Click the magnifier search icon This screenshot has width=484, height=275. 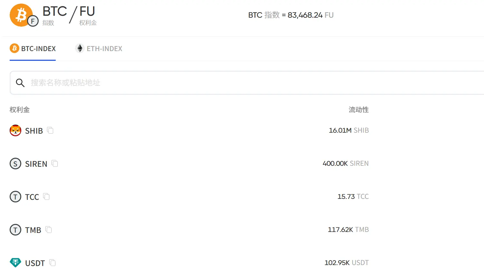pyautogui.click(x=20, y=83)
